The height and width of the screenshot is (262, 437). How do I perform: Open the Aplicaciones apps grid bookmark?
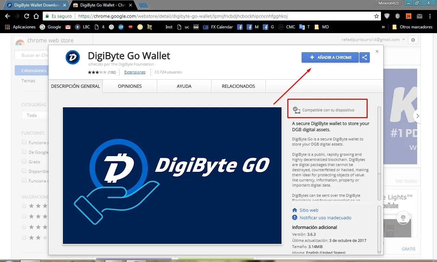[20, 27]
